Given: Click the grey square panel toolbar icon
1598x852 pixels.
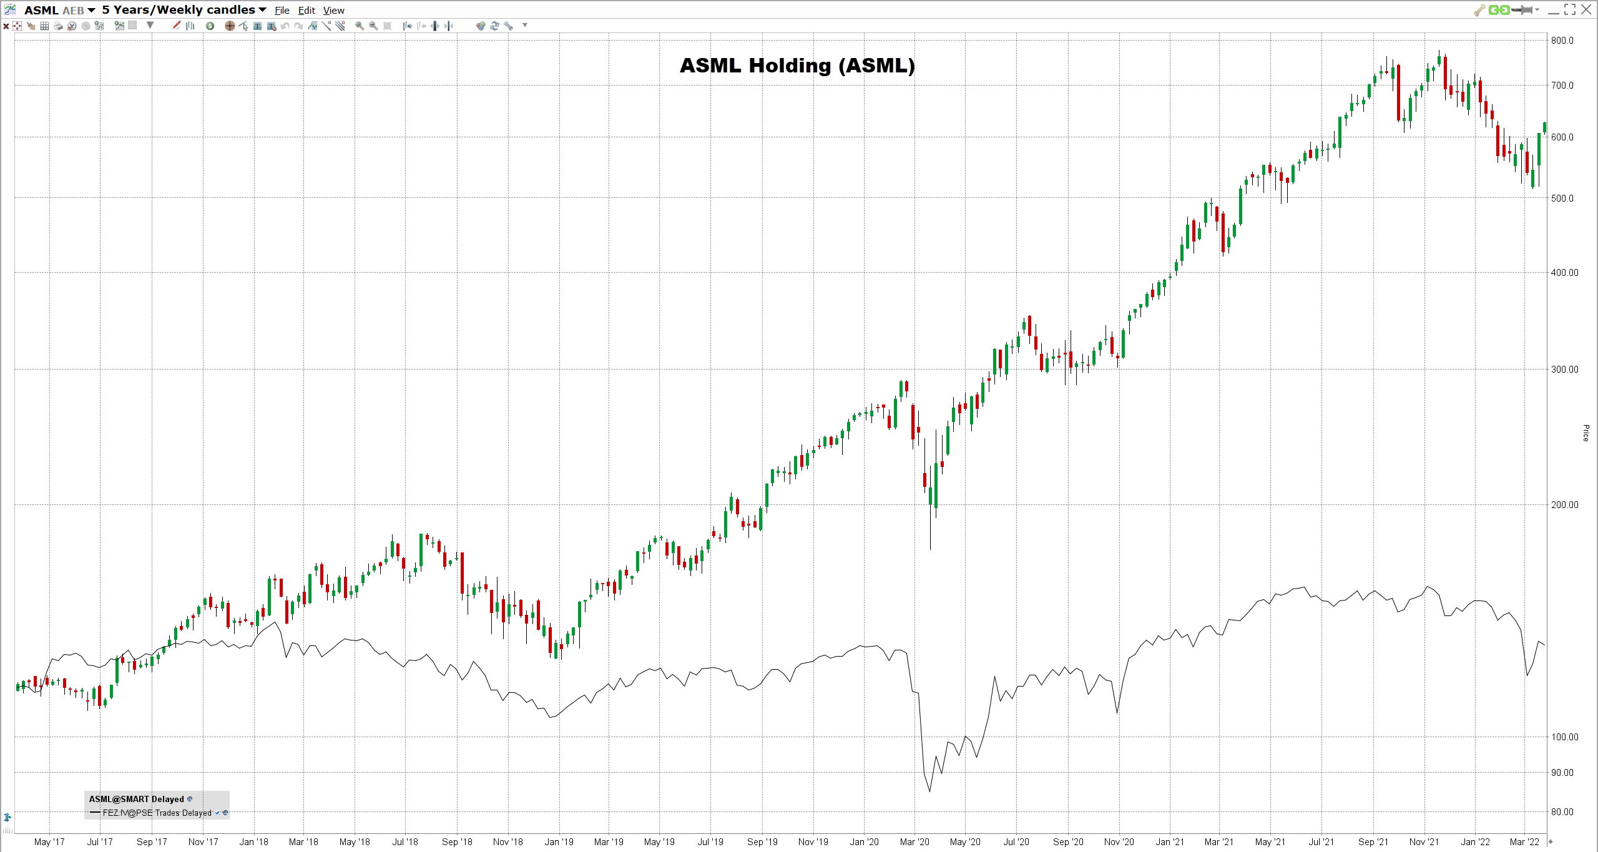Looking at the screenshot, I should 132,26.
